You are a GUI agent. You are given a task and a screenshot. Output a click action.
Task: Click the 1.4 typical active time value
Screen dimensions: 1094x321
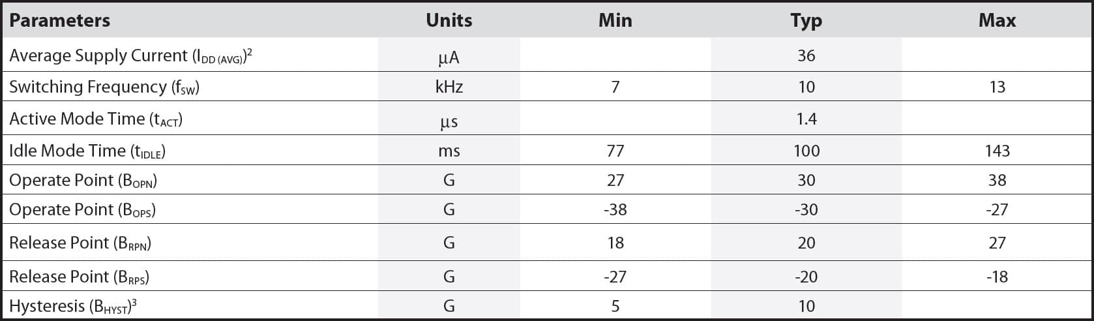tap(806, 119)
